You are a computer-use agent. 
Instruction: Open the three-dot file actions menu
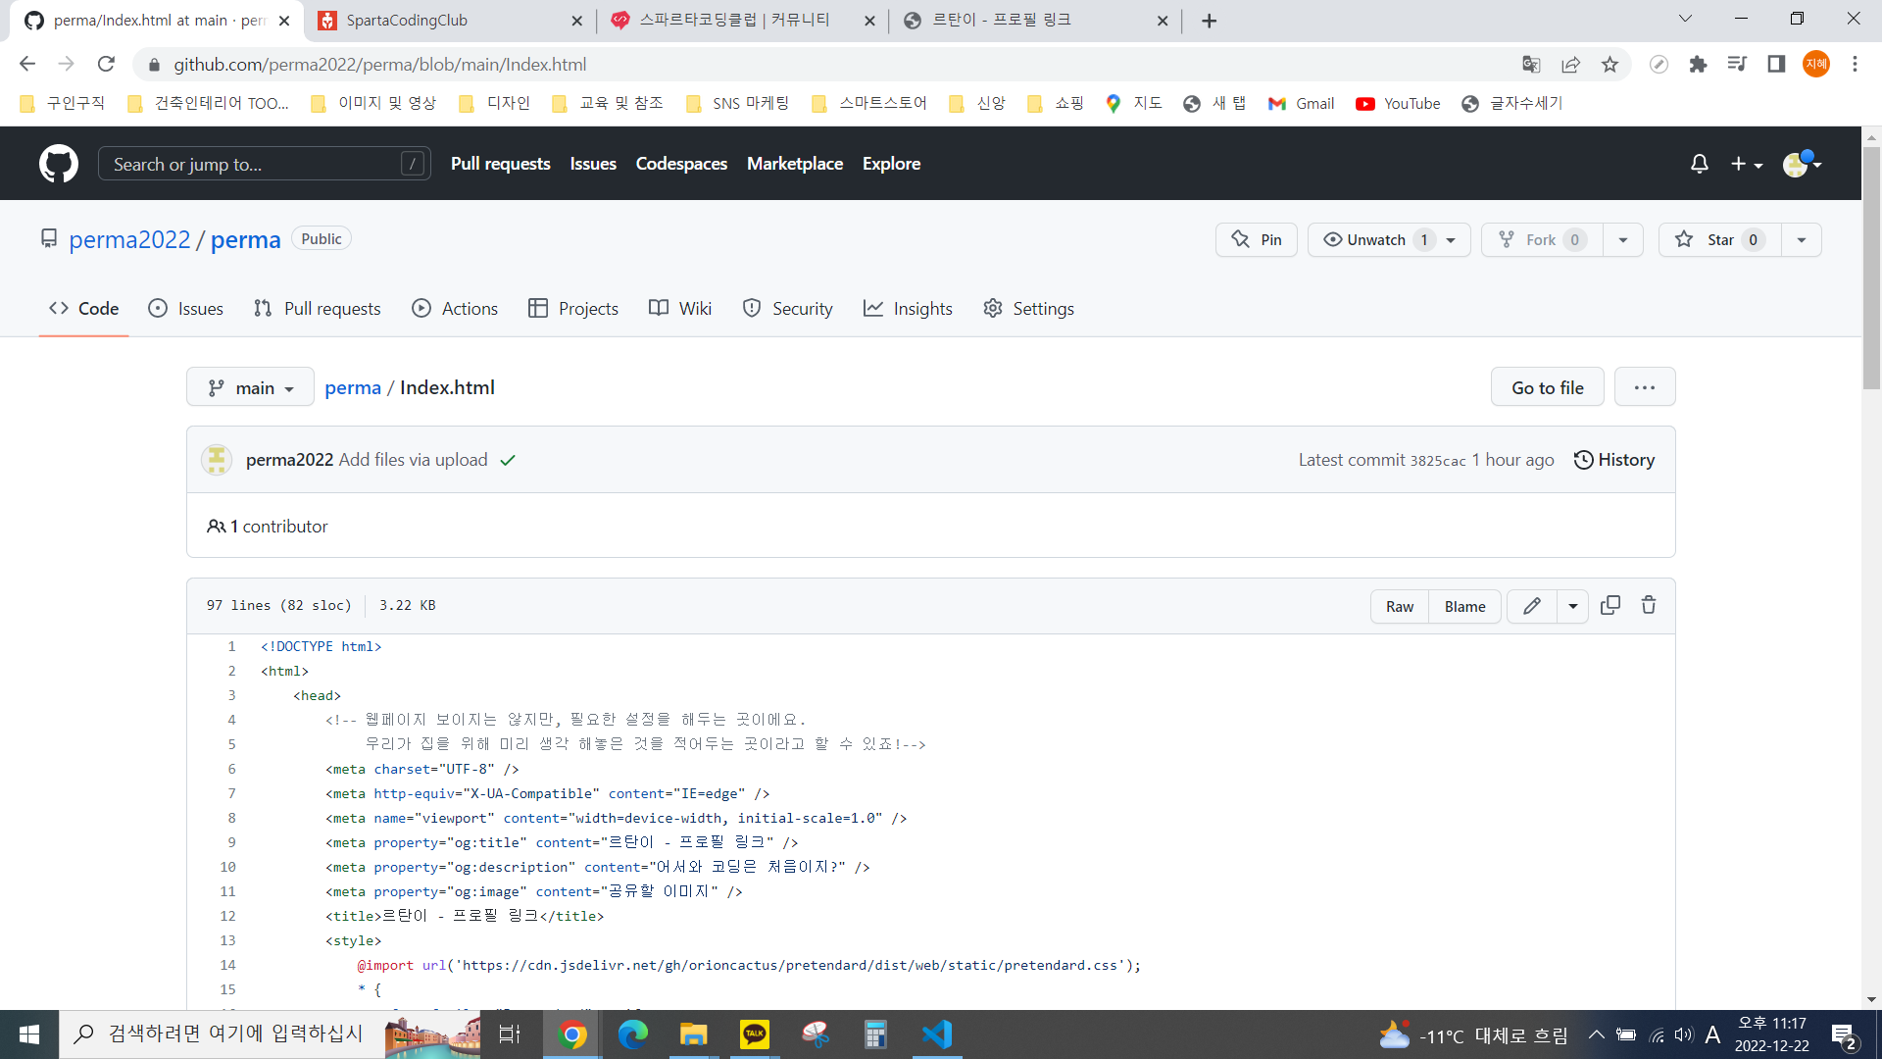[1645, 387]
